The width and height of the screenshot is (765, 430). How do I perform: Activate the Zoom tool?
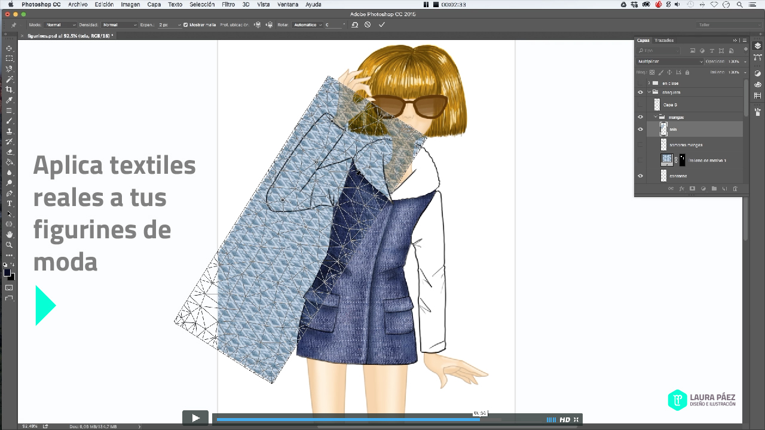click(9, 245)
